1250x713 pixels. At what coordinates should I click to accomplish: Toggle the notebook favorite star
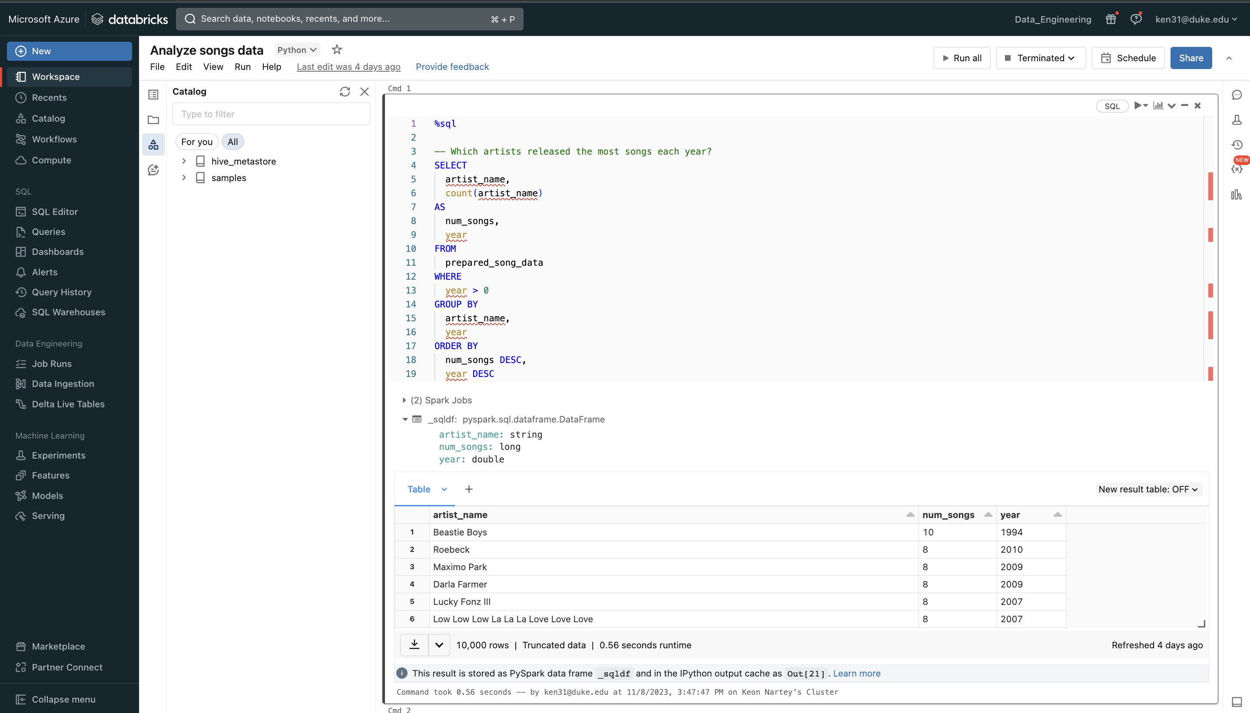coord(336,50)
